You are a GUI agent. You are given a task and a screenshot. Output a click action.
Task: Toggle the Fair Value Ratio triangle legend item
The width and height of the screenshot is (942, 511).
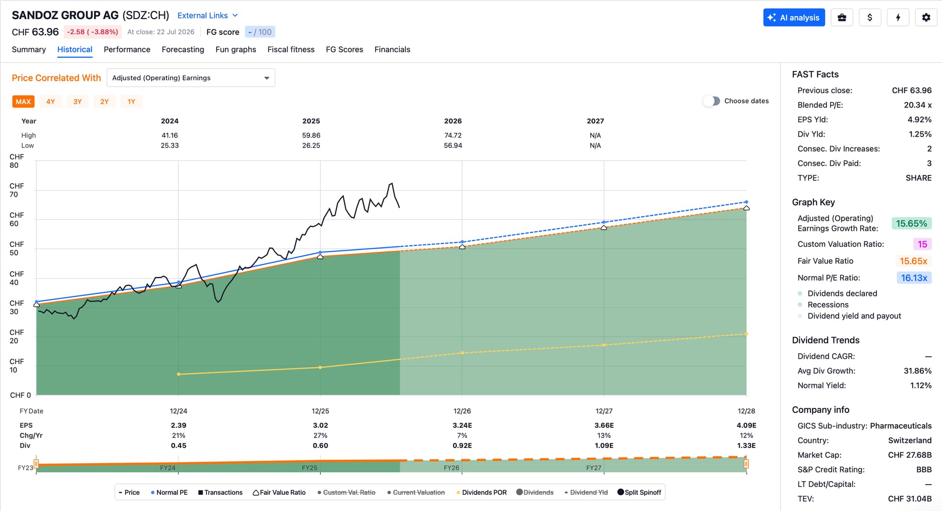click(279, 492)
